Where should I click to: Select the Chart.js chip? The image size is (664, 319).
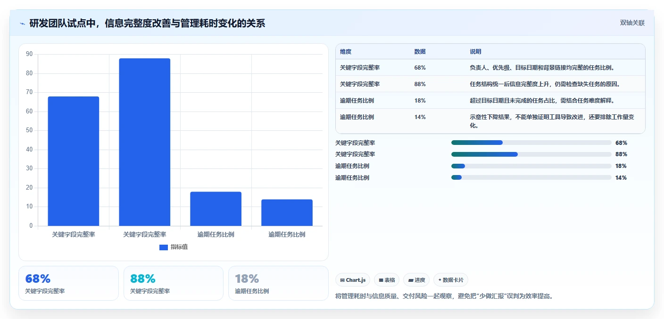click(353, 280)
